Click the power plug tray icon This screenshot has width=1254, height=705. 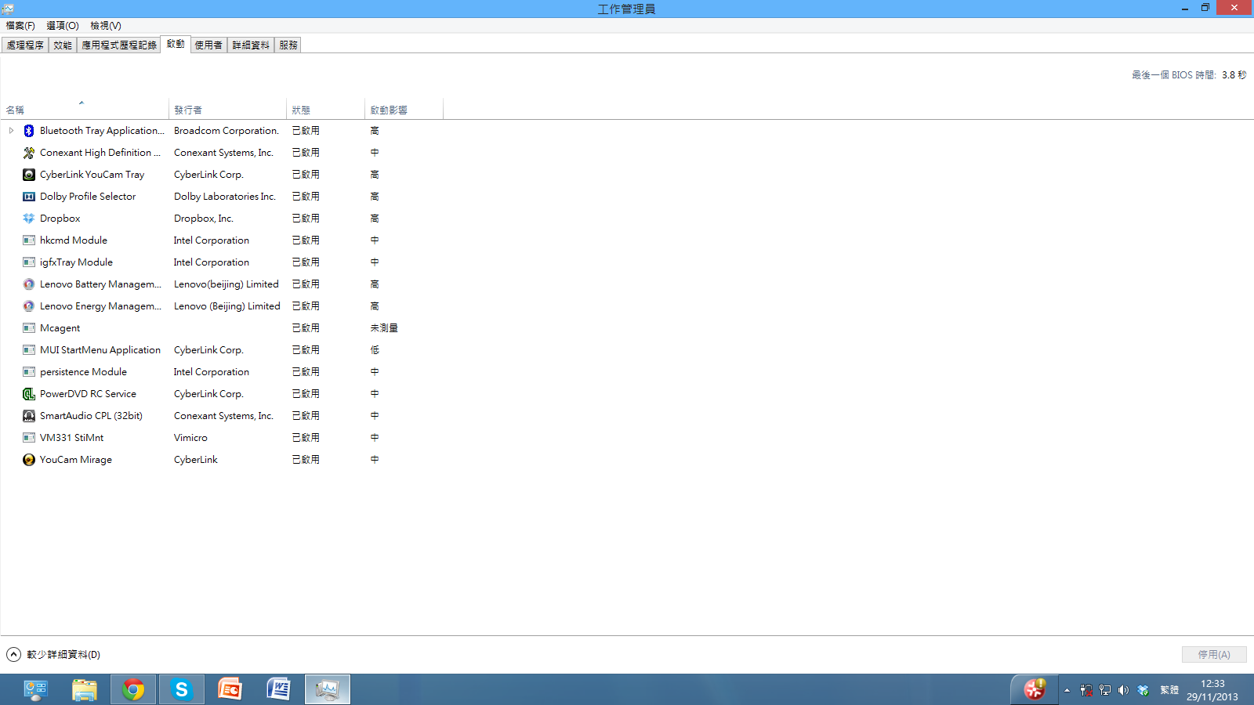[1086, 690]
